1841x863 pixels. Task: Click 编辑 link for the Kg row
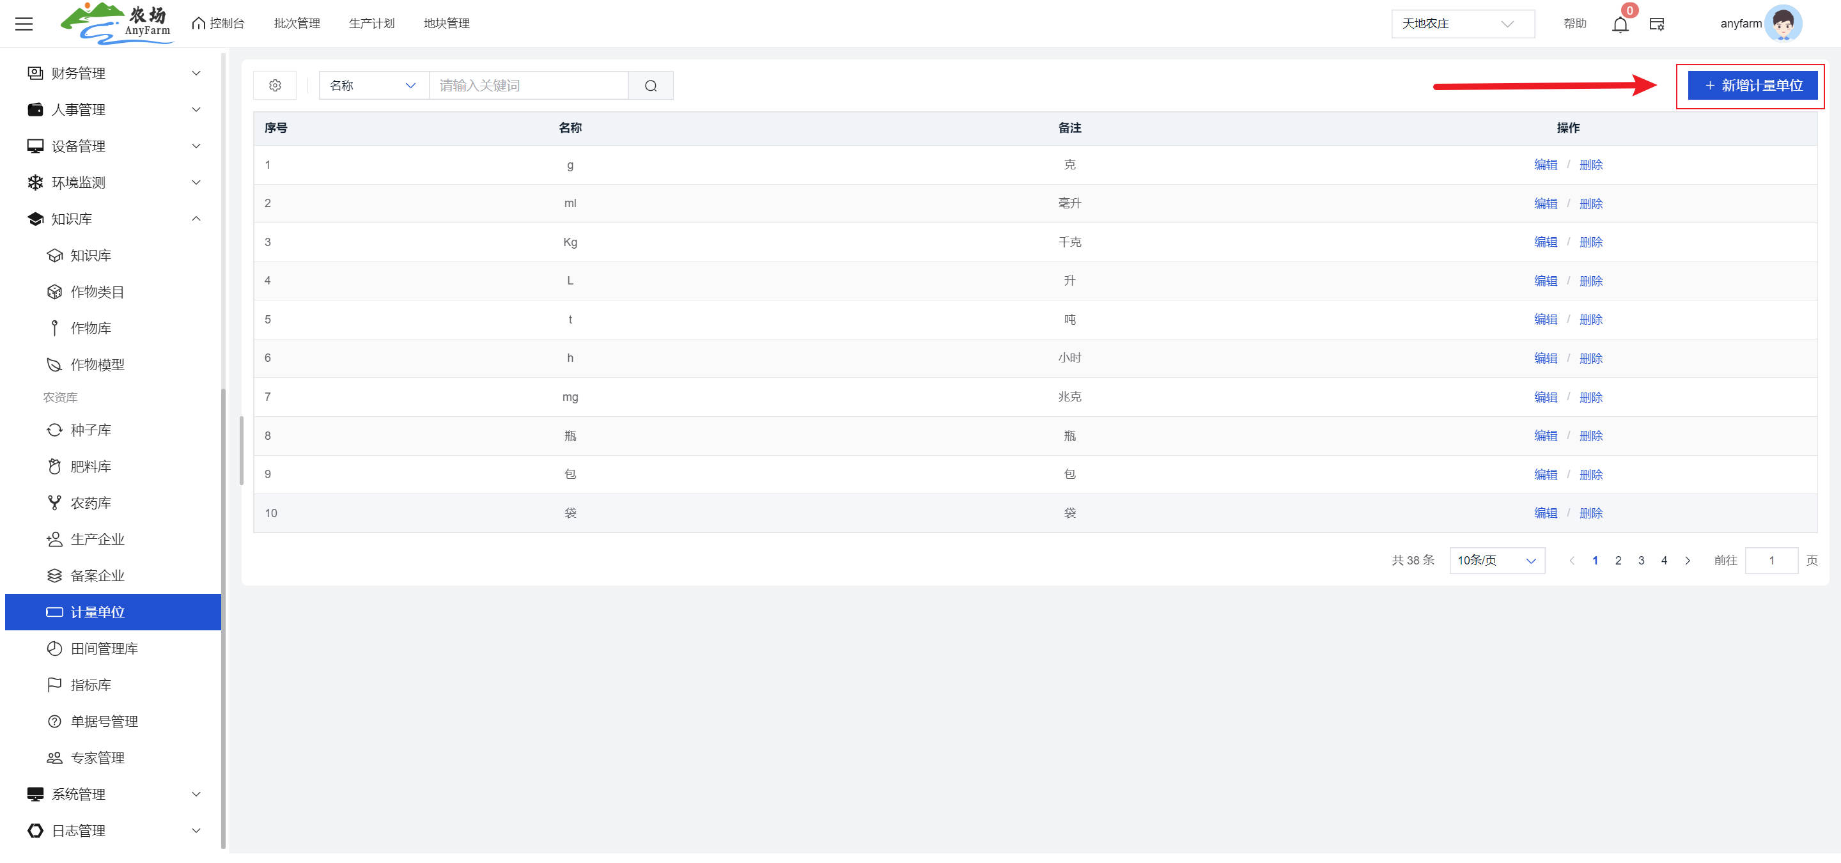[1545, 242]
